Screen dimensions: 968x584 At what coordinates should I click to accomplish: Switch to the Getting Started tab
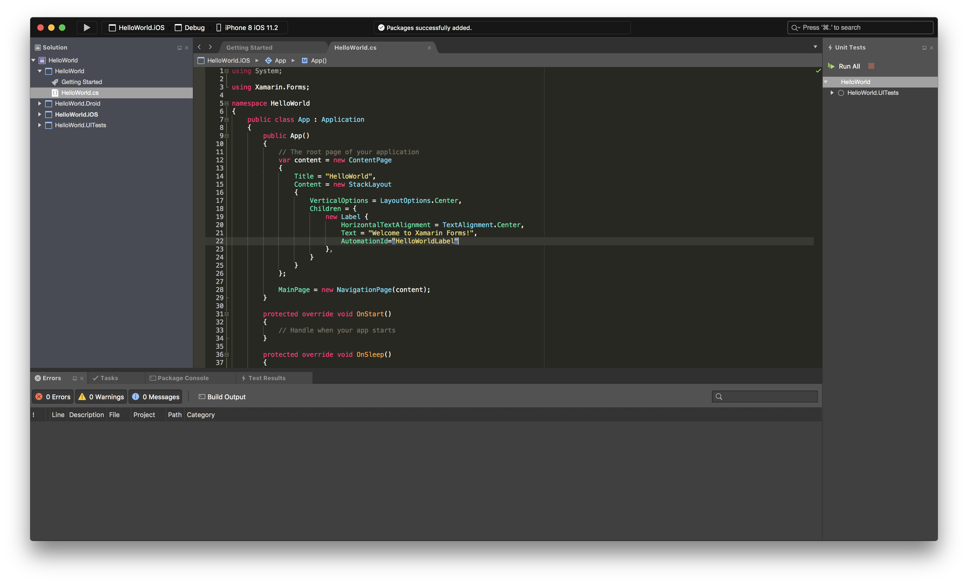point(249,47)
